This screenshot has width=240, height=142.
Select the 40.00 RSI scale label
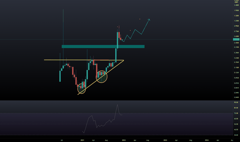[x=236, y=130]
